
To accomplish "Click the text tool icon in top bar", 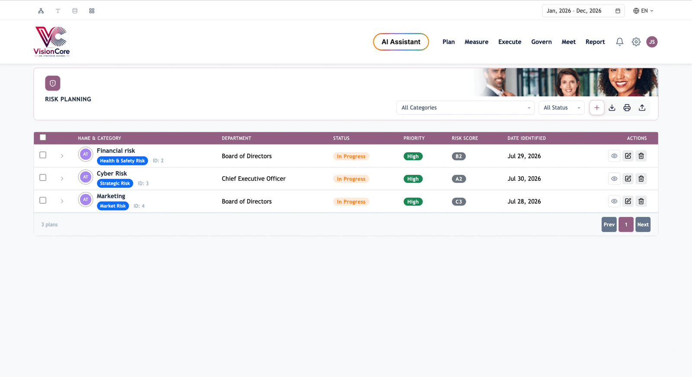I will [x=58, y=11].
